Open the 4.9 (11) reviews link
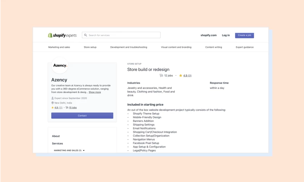The height and width of the screenshot is (182, 304). [59, 108]
